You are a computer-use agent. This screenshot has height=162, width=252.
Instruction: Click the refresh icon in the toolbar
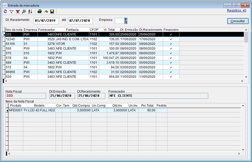click(x=5, y=12)
